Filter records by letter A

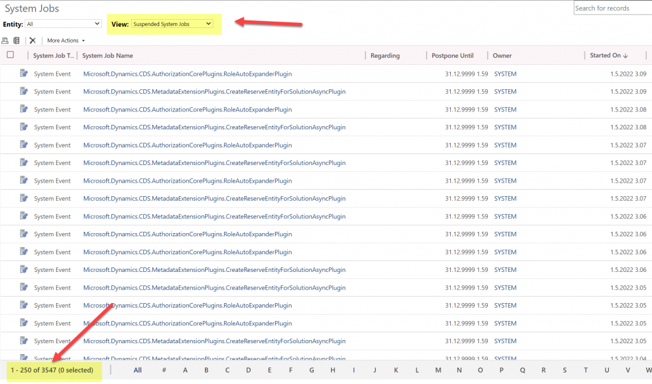tap(185, 370)
